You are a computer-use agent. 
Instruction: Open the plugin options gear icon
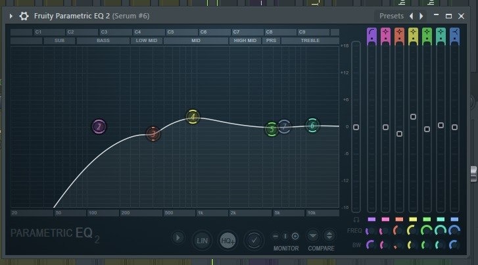(24, 16)
